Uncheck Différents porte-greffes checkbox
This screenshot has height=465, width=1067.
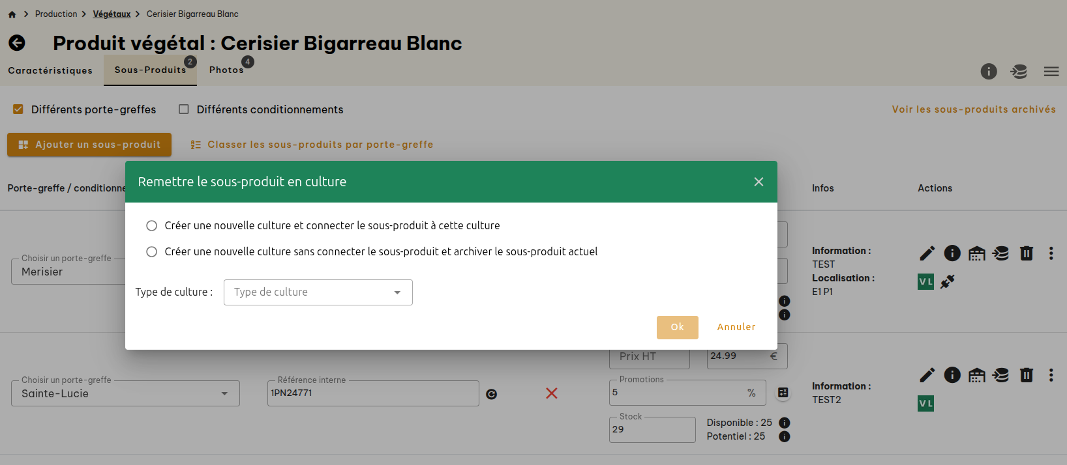click(18, 109)
